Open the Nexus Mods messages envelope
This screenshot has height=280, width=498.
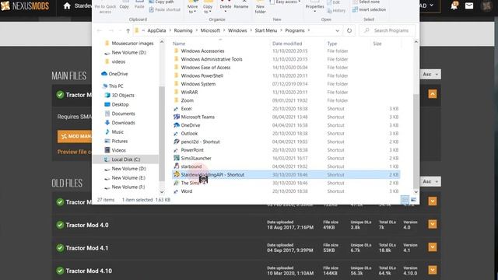click(x=469, y=5)
